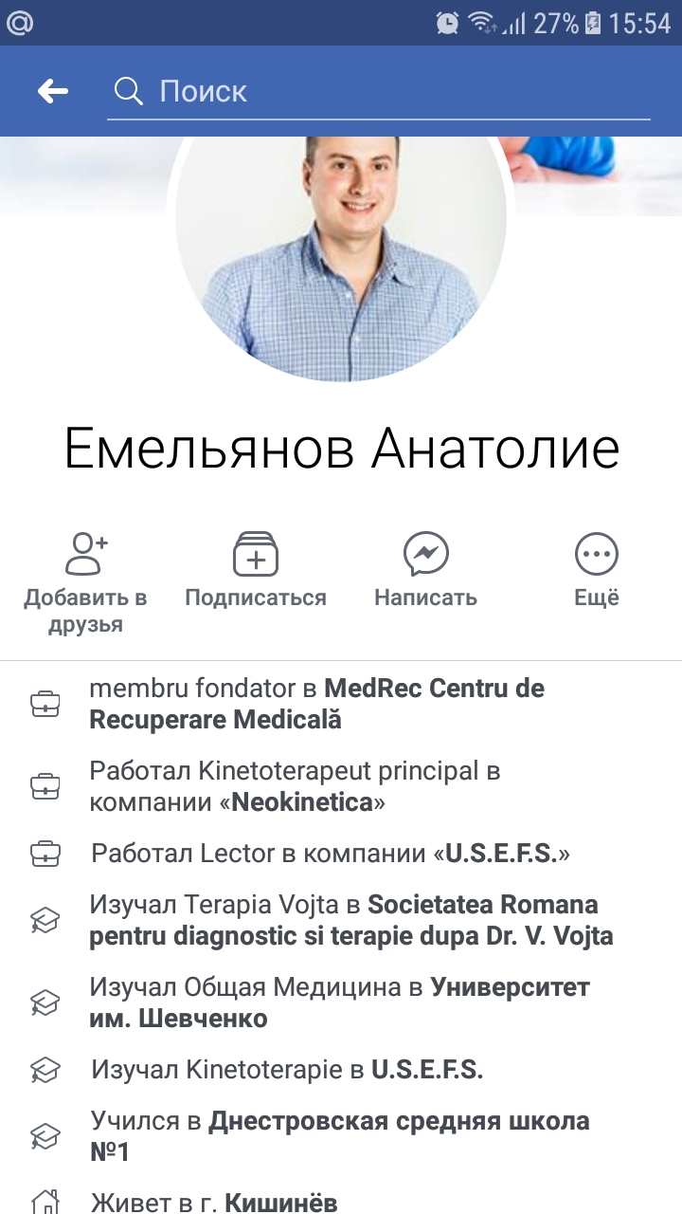Image resolution: width=682 pixels, height=1214 pixels.
Task: Open MedRec Centru de Recuperare Medicală link
Action: [x=316, y=704]
